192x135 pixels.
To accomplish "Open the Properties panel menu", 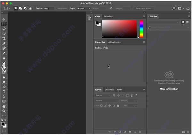I will click(144, 42).
